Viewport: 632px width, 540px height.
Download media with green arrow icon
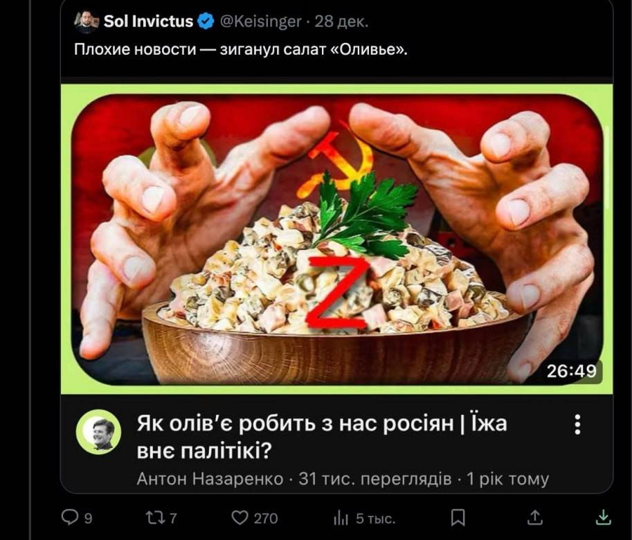(604, 517)
